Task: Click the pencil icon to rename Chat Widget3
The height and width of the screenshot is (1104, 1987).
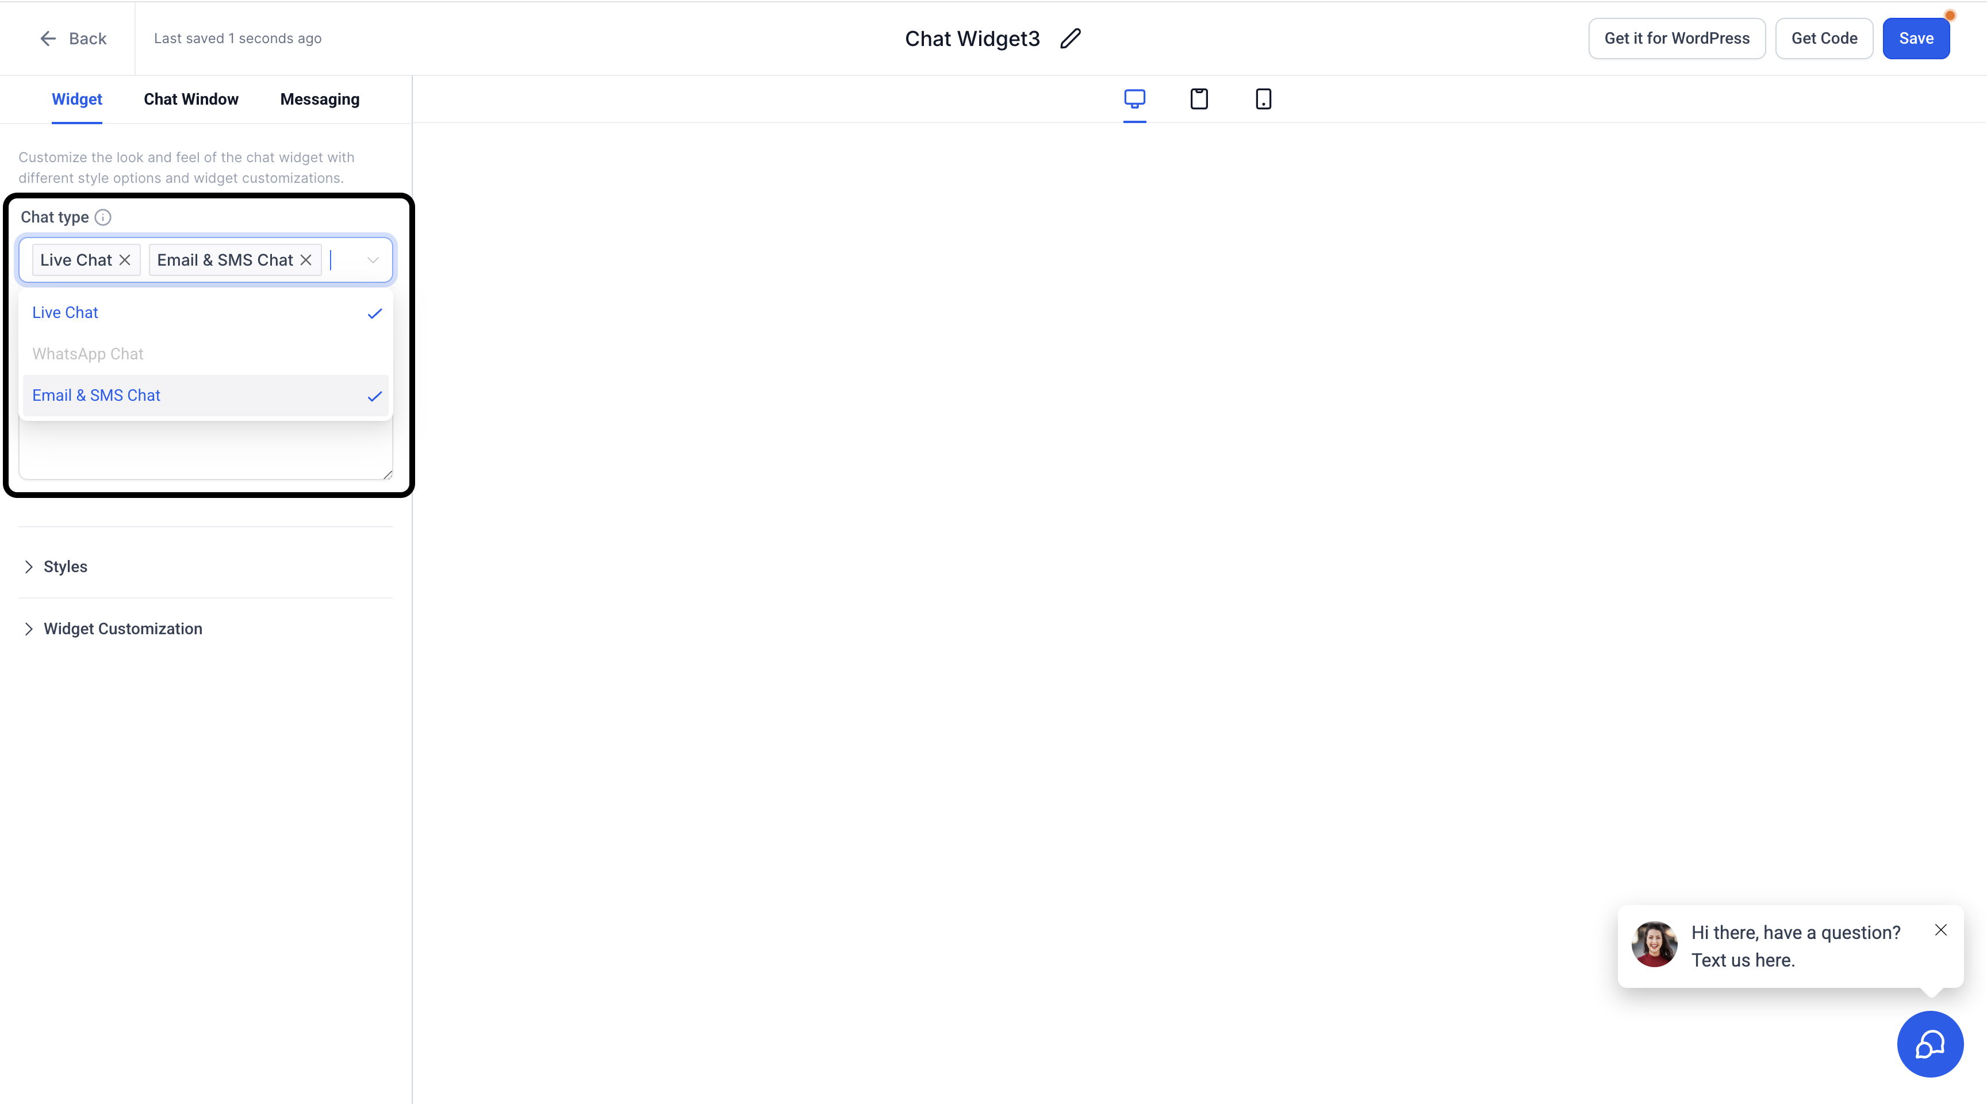Action: click(x=1070, y=39)
